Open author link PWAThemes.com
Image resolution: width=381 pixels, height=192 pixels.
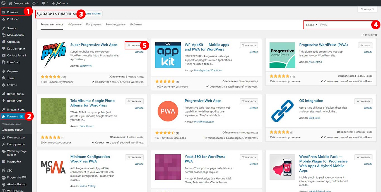pos(204,122)
